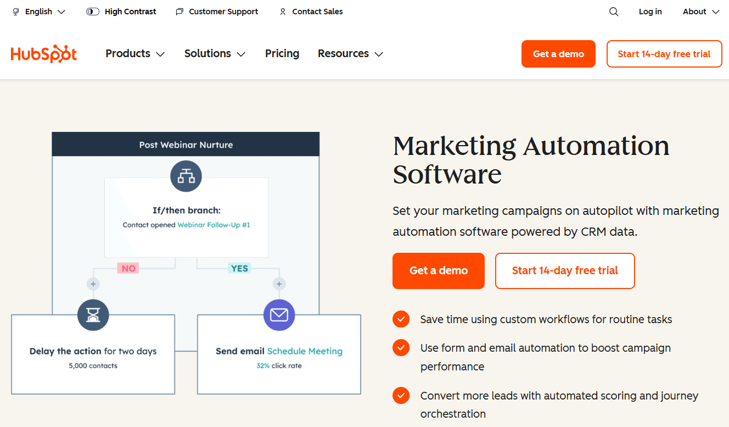This screenshot has width=729, height=427.
Task: Click the search magnifier icon
Action: point(613,11)
